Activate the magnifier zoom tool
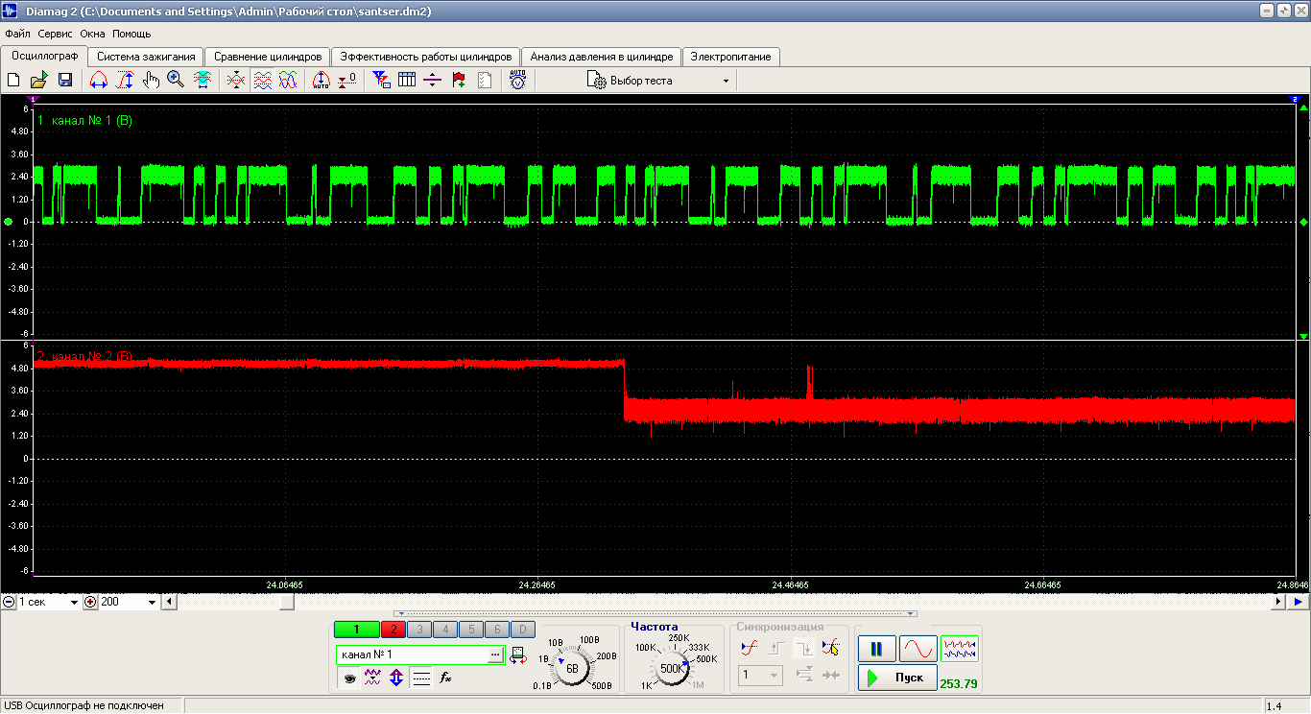1311x714 pixels. pyautogui.click(x=176, y=81)
